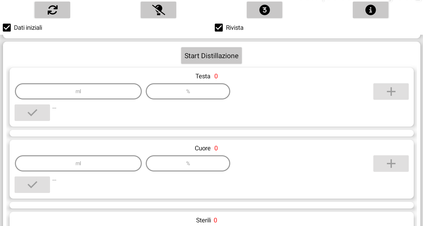423x226 pixels.
Task: Click the plus button in Cuore section
Action: point(391,164)
